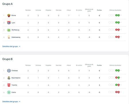Image resolution: width=129 pixels, height=104 pixels.
Task: Open the Twente team name link
Action: (14, 85)
